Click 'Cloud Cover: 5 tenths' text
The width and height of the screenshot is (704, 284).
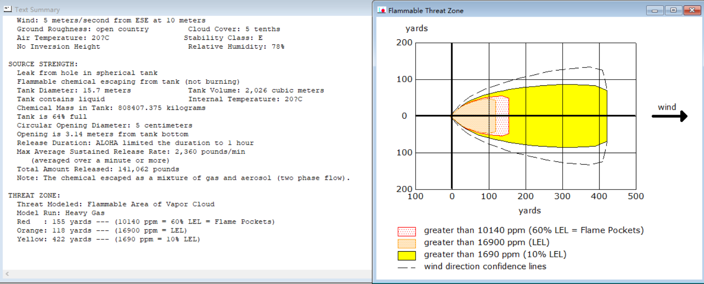pos(234,29)
